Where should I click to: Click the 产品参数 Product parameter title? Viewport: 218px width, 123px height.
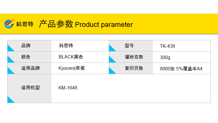(x=86, y=25)
